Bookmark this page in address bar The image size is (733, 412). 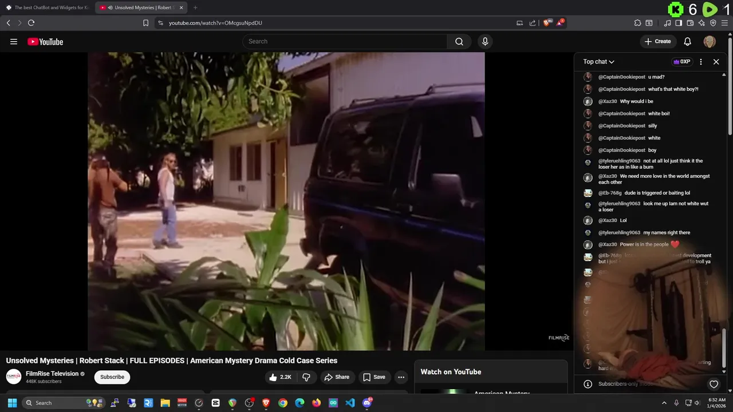point(145,23)
